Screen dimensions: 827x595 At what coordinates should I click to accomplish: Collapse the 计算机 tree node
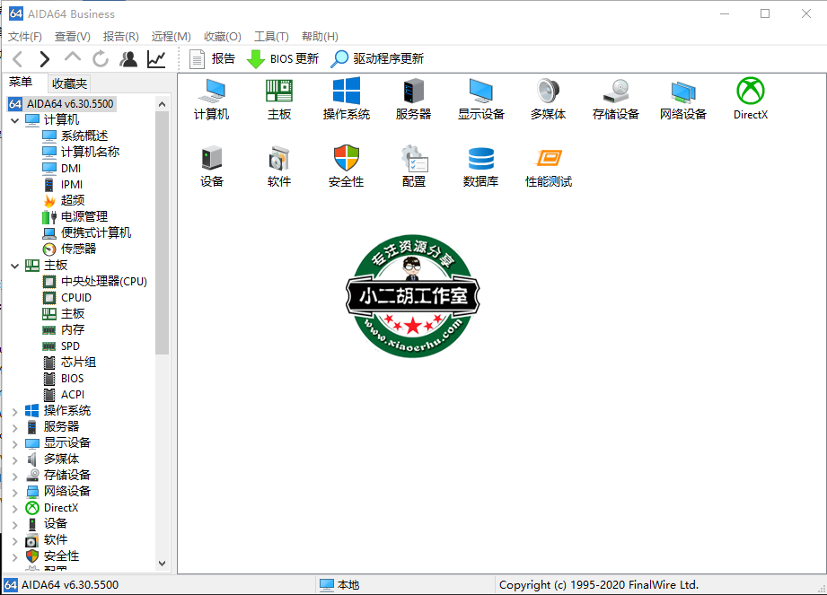tap(14, 120)
